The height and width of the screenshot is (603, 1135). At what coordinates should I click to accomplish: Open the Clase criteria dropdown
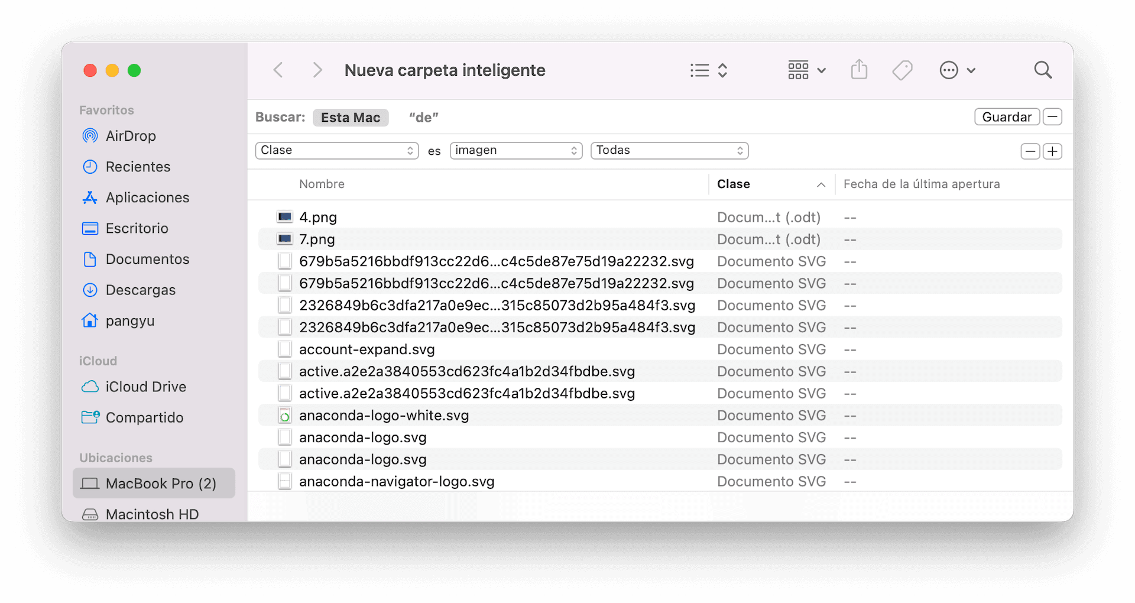(337, 151)
